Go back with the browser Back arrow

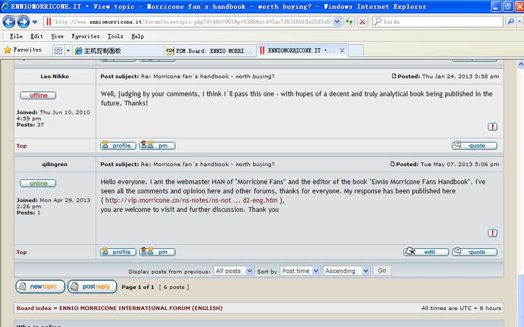9,22
